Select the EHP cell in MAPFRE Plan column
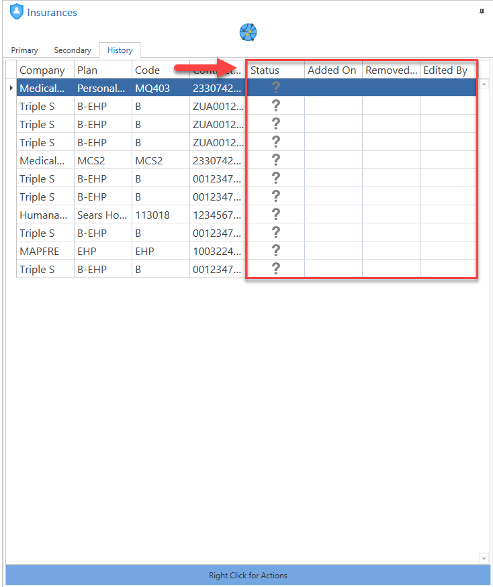The width and height of the screenshot is (493, 587). pos(103,251)
